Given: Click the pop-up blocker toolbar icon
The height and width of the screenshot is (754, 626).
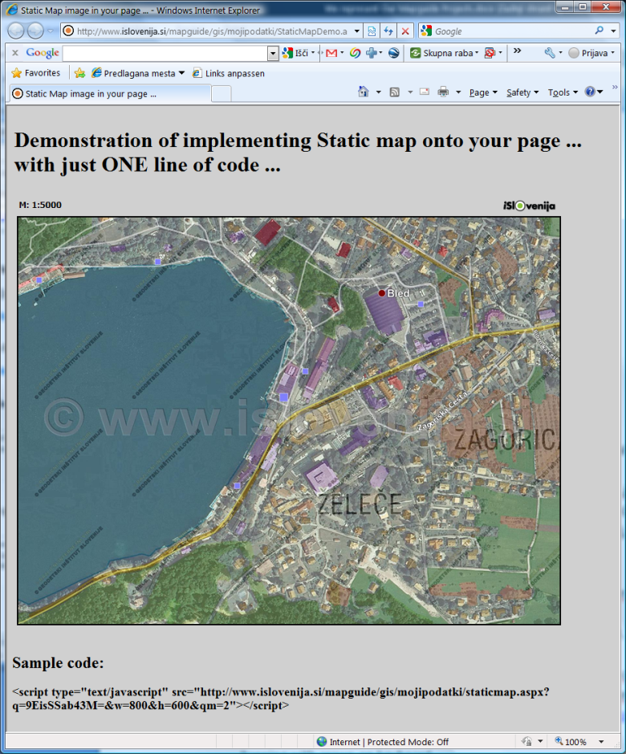Looking at the screenshot, I should [490, 53].
